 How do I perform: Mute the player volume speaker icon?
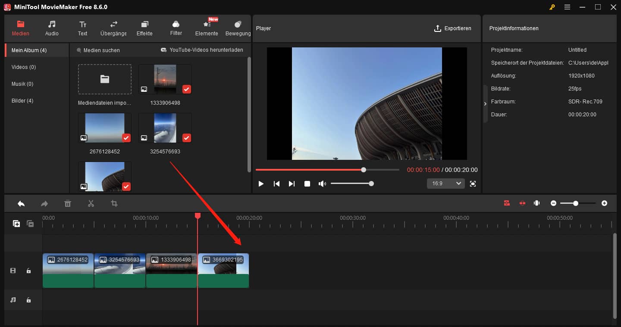pos(322,184)
